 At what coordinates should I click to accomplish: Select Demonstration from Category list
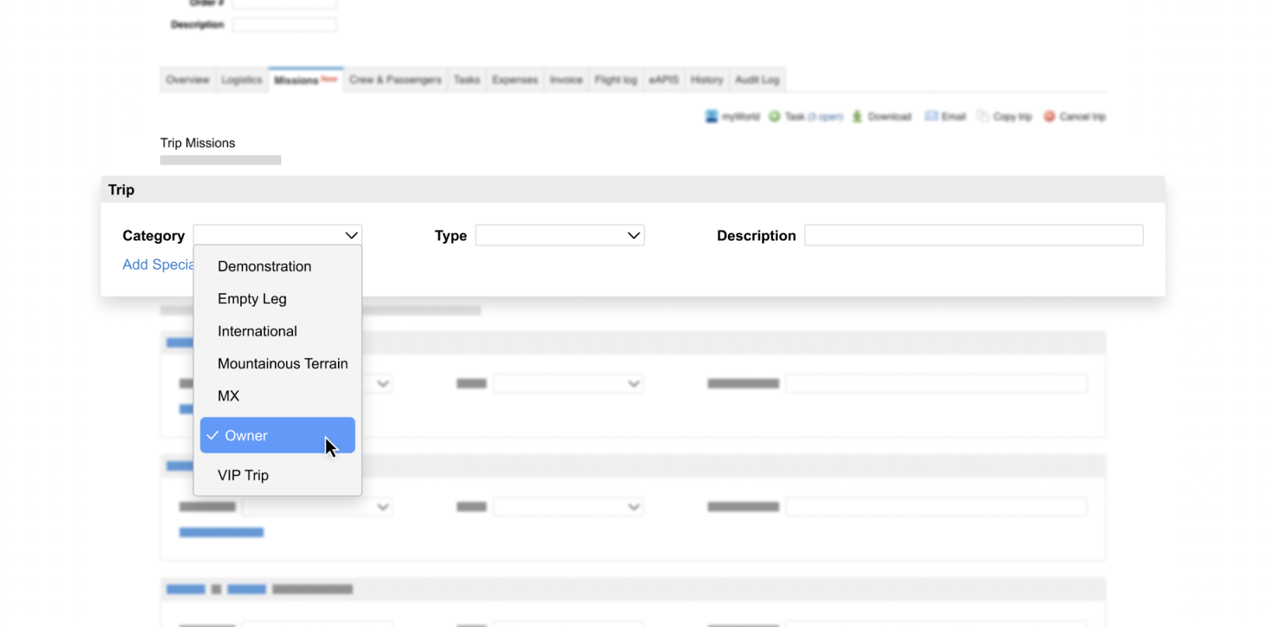click(x=277, y=266)
